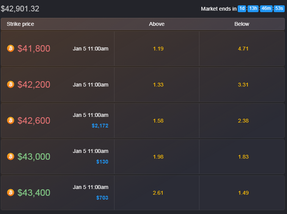
Task: Select Below odds 4.71 for $41,800 strike
Action: [x=243, y=49]
